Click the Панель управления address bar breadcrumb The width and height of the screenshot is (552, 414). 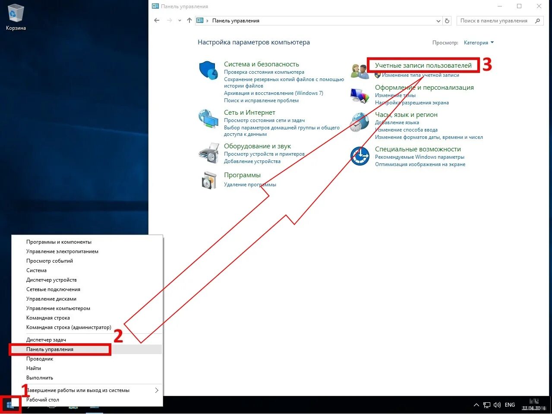(x=236, y=21)
